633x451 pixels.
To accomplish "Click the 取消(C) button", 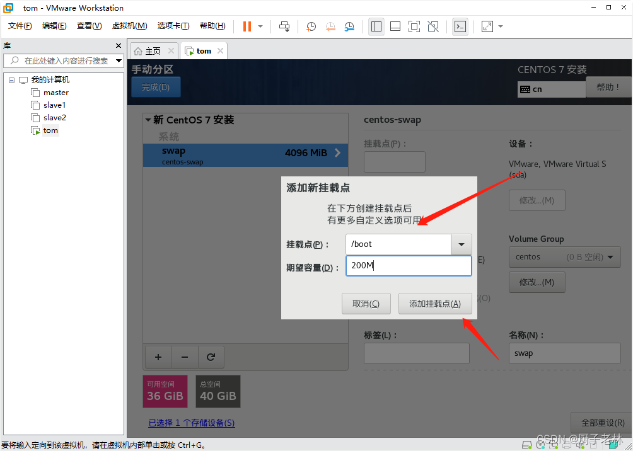I will [x=366, y=304].
